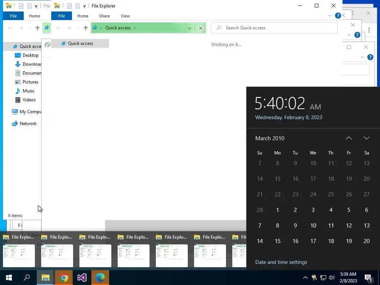Switch to the View ribbon tab

click(x=125, y=16)
